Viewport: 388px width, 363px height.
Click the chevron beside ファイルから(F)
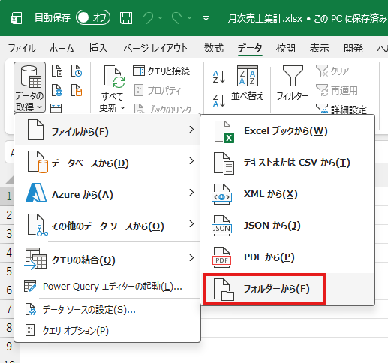pos(191,130)
